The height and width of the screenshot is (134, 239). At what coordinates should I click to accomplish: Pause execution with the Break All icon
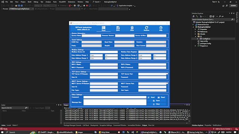pos(84,6)
